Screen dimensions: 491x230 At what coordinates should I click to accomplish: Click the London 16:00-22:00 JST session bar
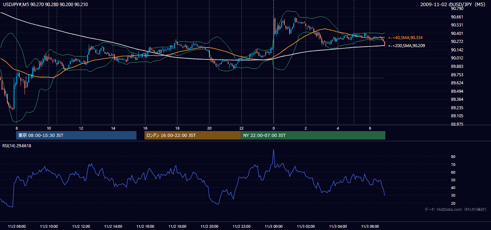tap(192, 135)
